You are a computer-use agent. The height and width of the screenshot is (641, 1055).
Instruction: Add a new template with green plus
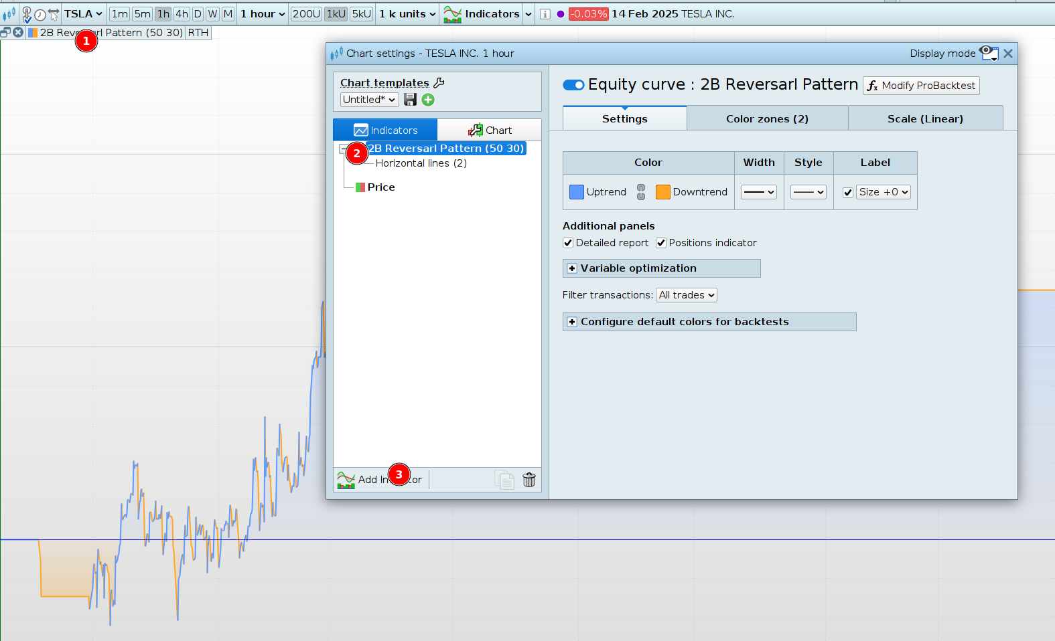click(x=428, y=100)
